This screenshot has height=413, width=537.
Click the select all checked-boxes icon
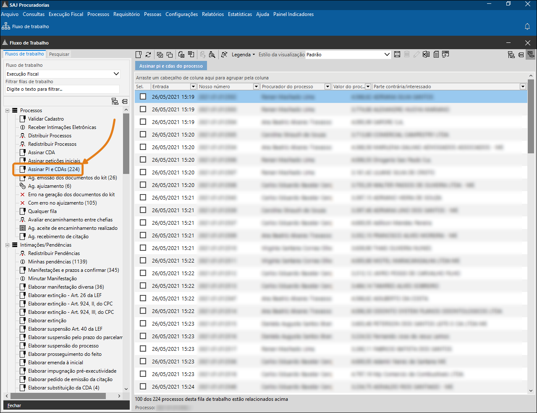(160, 55)
